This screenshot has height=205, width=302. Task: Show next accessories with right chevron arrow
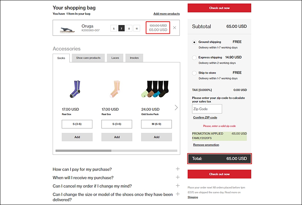[x=176, y=108]
